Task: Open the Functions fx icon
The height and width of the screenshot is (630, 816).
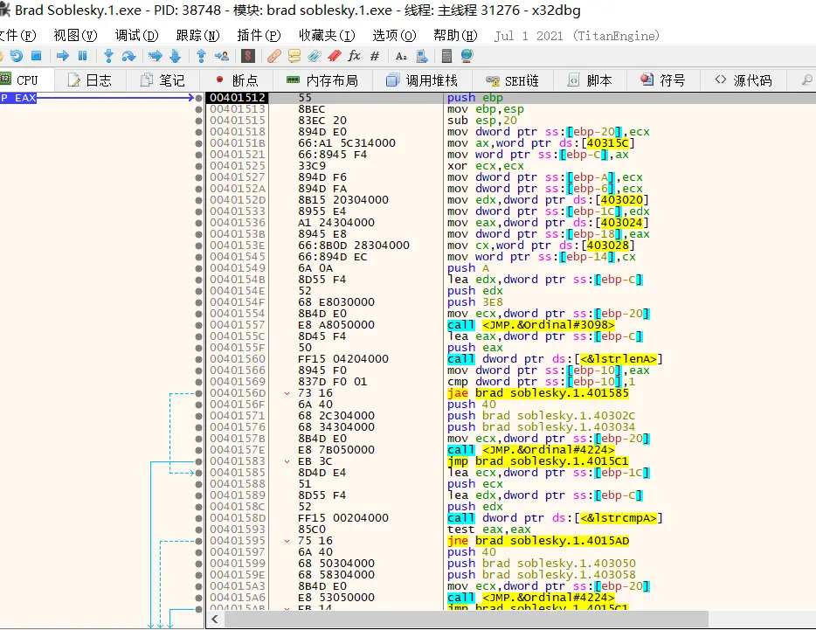Action: (x=355, y=56)
